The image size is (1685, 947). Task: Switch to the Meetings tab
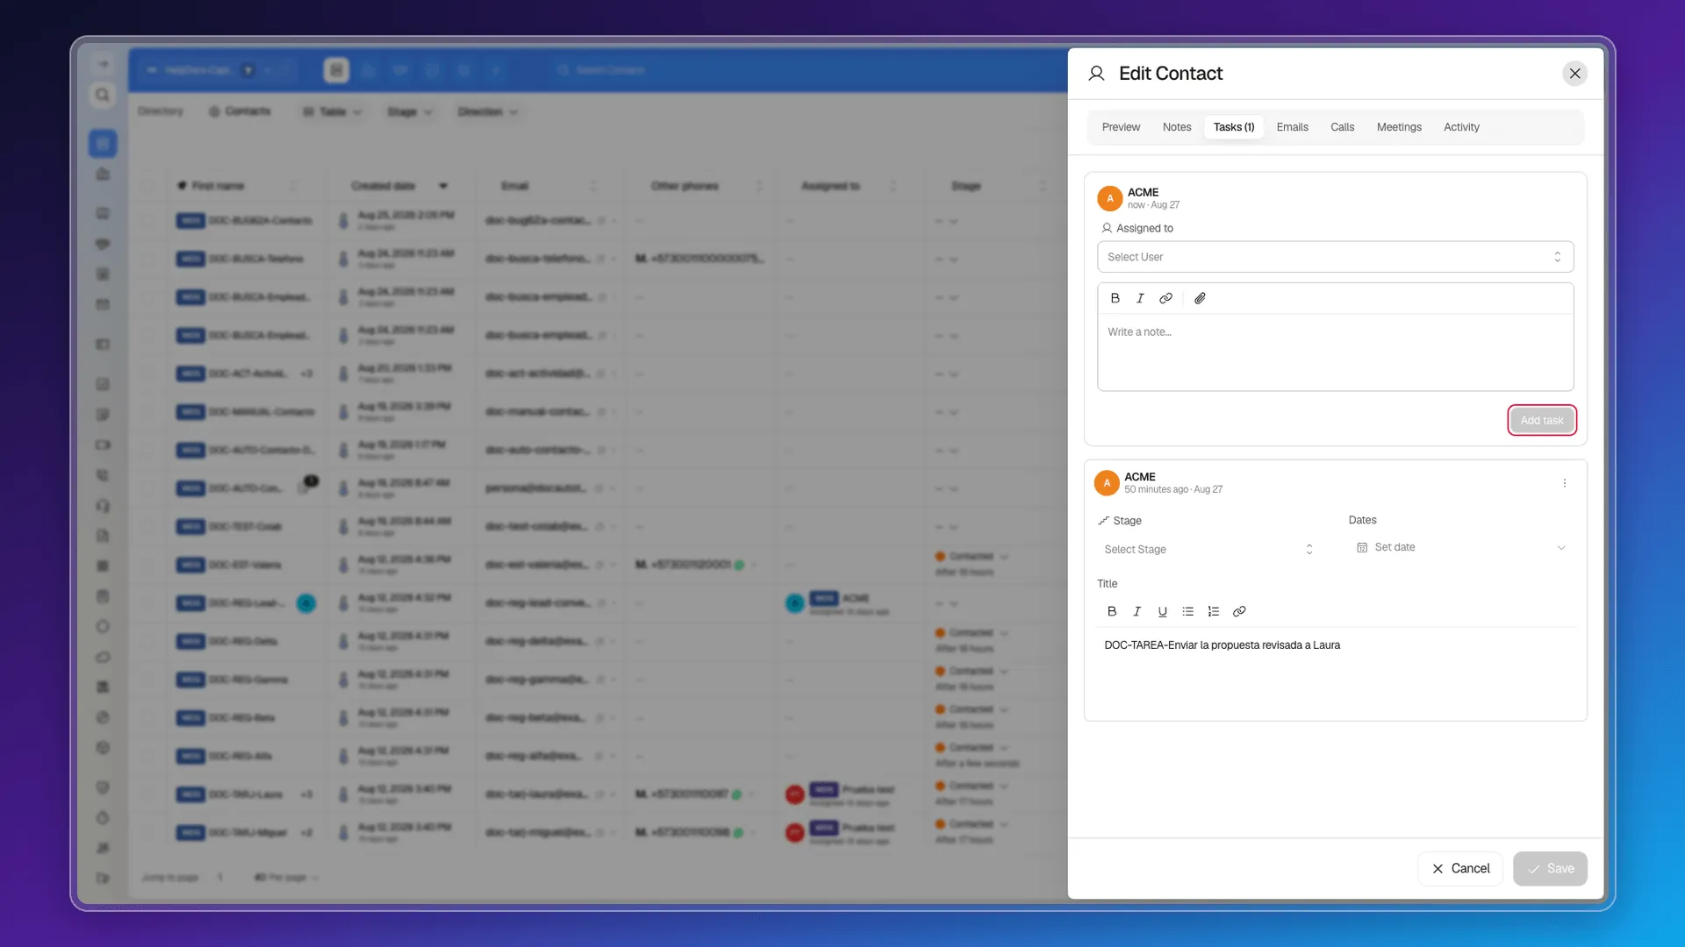[1399, 127]
